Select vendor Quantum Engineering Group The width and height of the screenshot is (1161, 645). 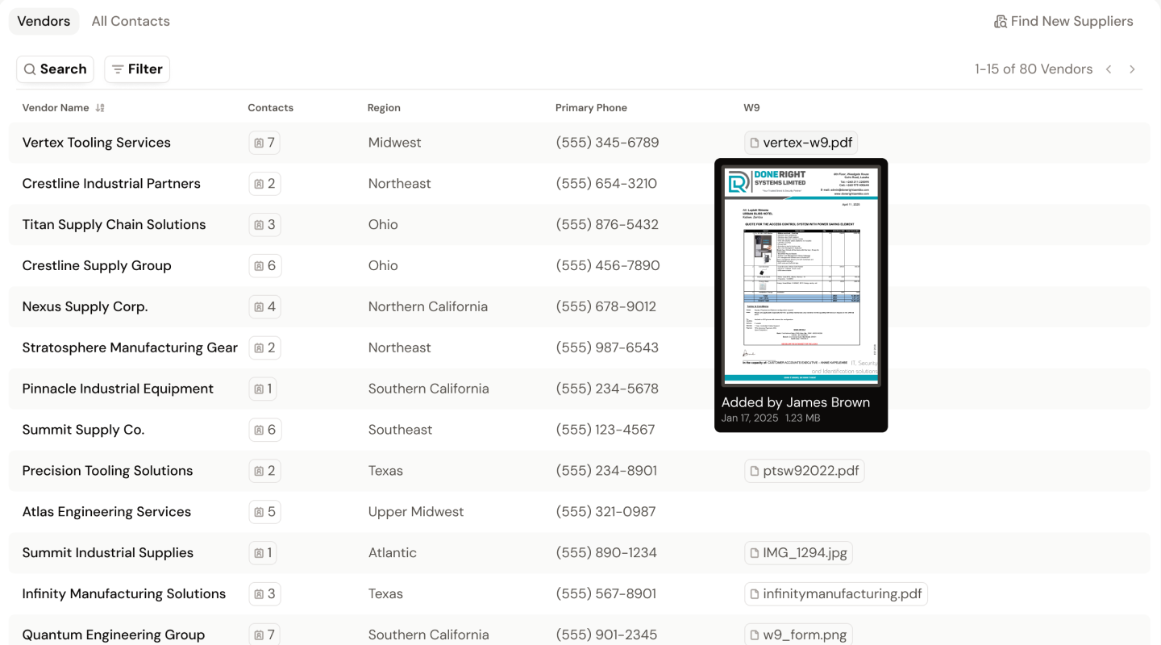114,635
